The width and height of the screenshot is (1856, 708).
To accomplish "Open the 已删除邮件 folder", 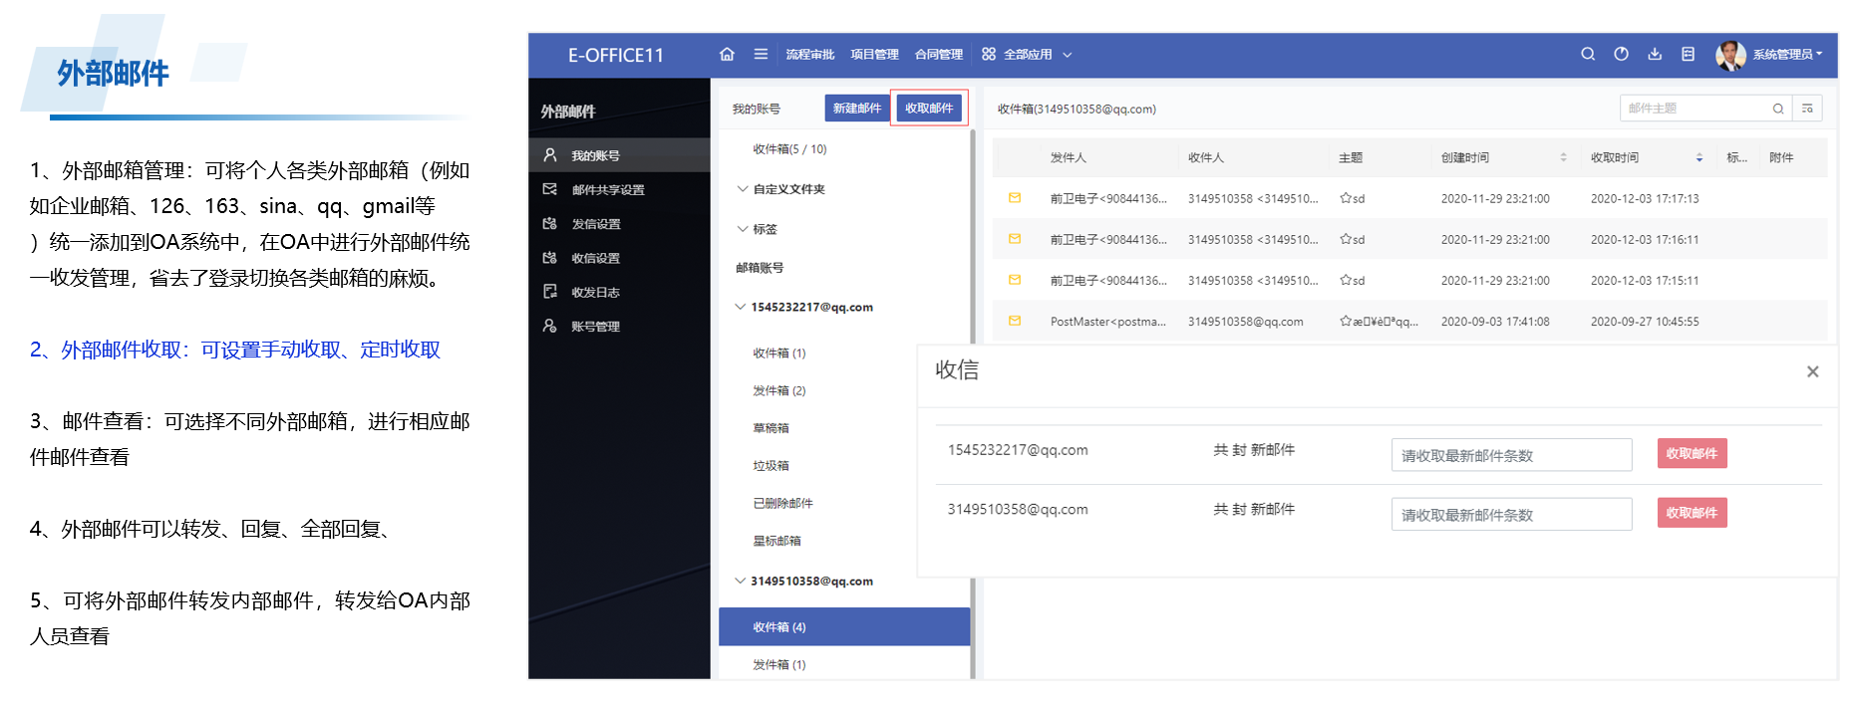I will pos(782,504).
